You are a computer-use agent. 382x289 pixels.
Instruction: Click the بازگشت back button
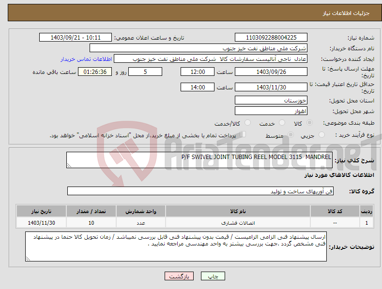(x=179, y=276)
